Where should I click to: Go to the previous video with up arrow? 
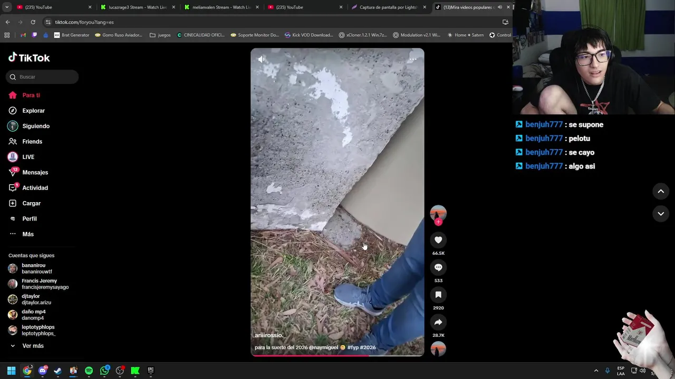(661, 192)
